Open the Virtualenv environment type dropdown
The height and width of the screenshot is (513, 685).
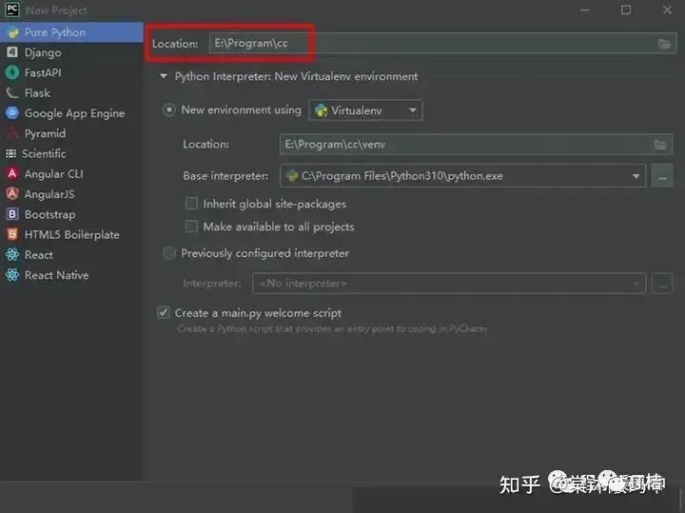366,110
